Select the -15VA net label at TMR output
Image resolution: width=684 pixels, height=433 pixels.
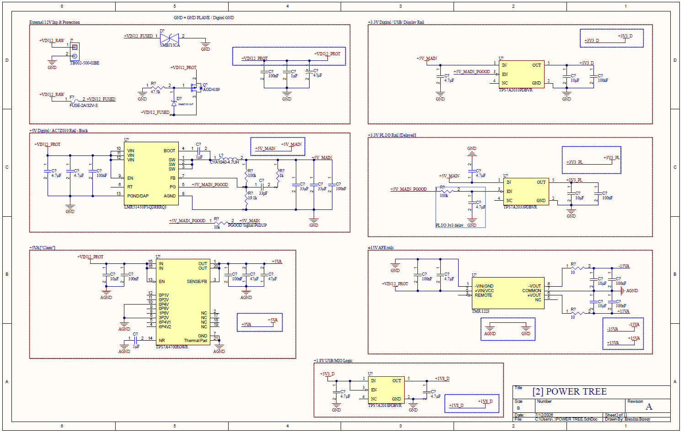(x=624, y=266)
